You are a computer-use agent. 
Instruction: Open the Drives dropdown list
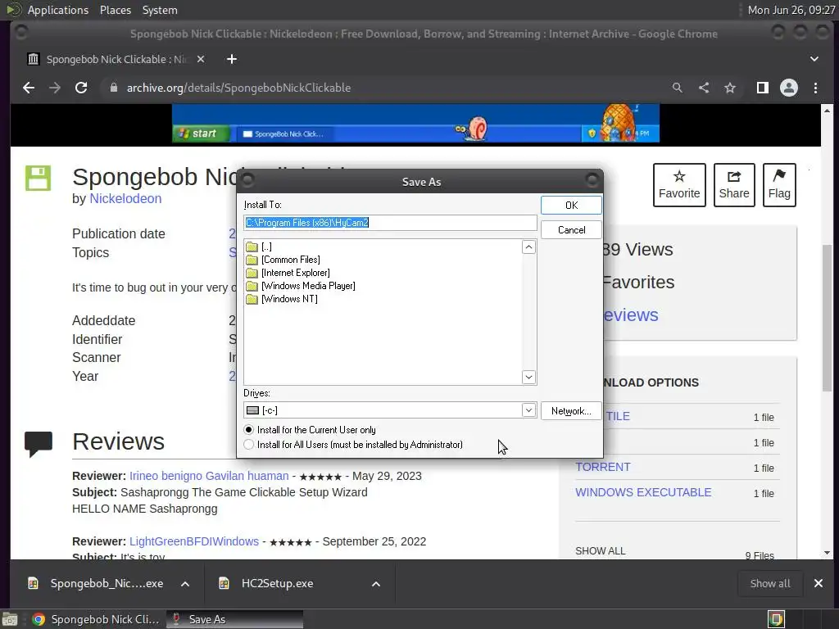pyautogui.click(x=528, y=410)
